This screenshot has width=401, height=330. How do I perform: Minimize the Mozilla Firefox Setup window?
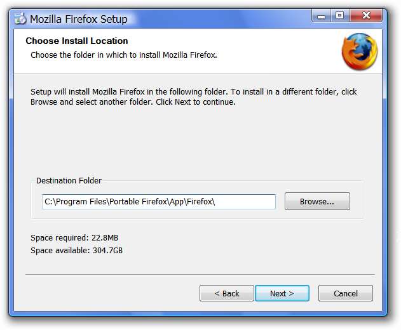tap(321, 16)
